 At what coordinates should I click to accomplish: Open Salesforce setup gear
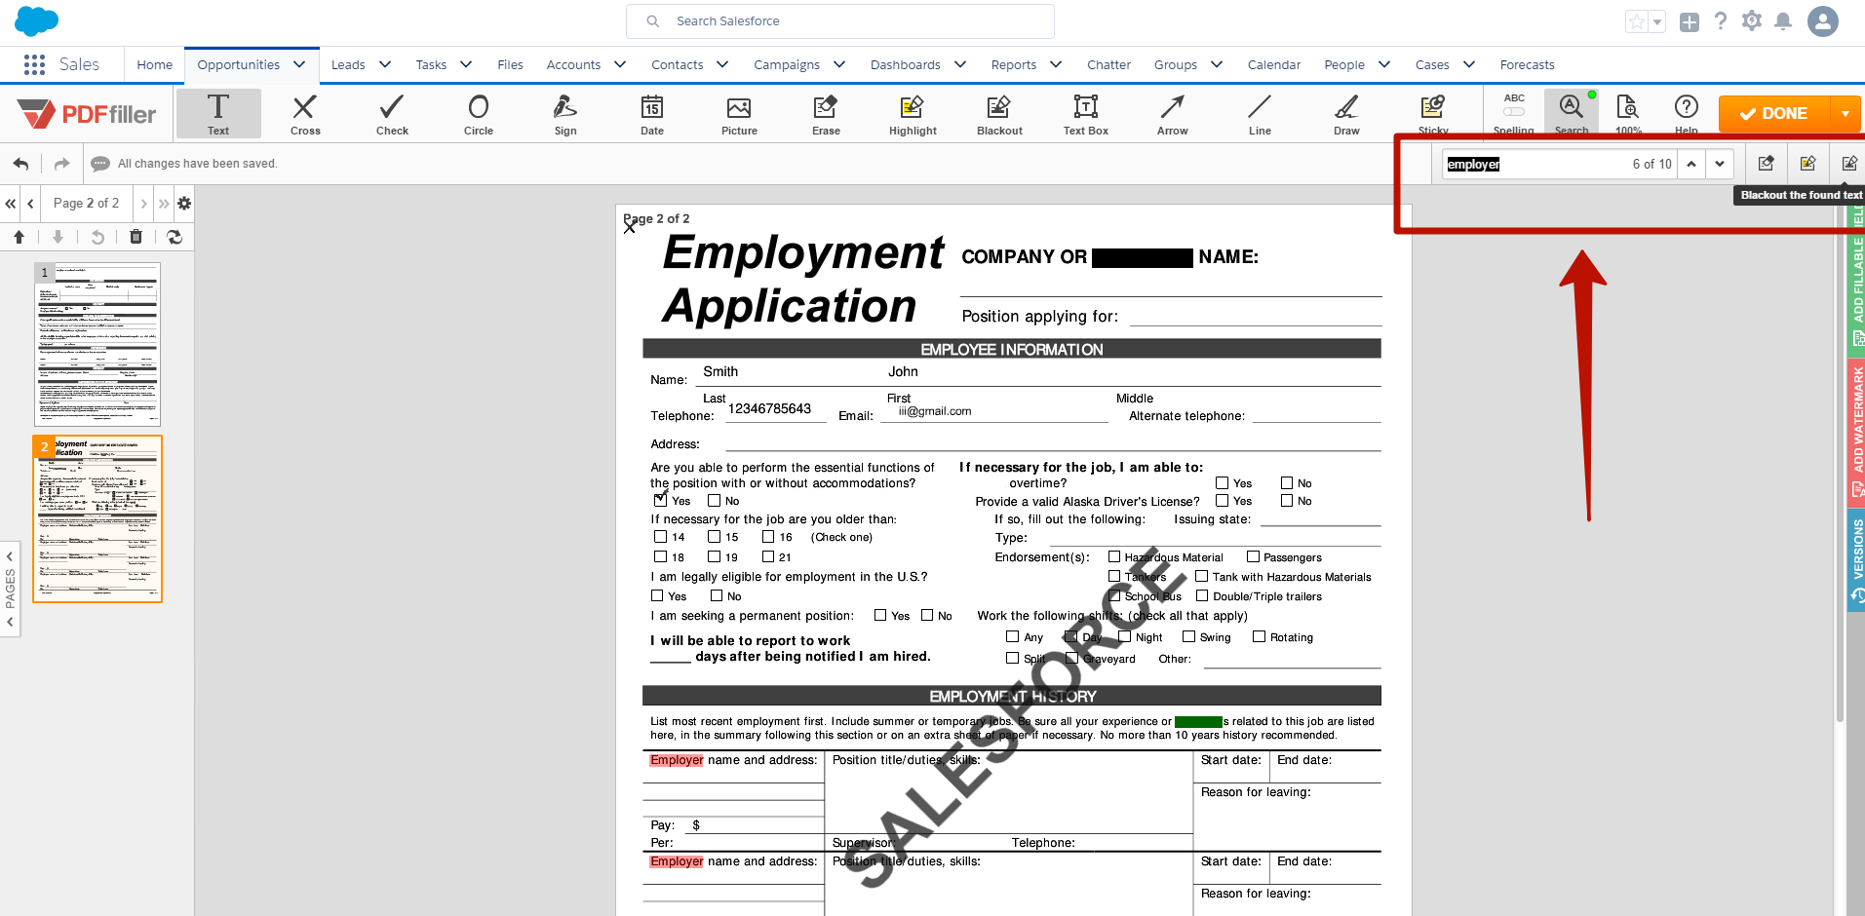1752,20
